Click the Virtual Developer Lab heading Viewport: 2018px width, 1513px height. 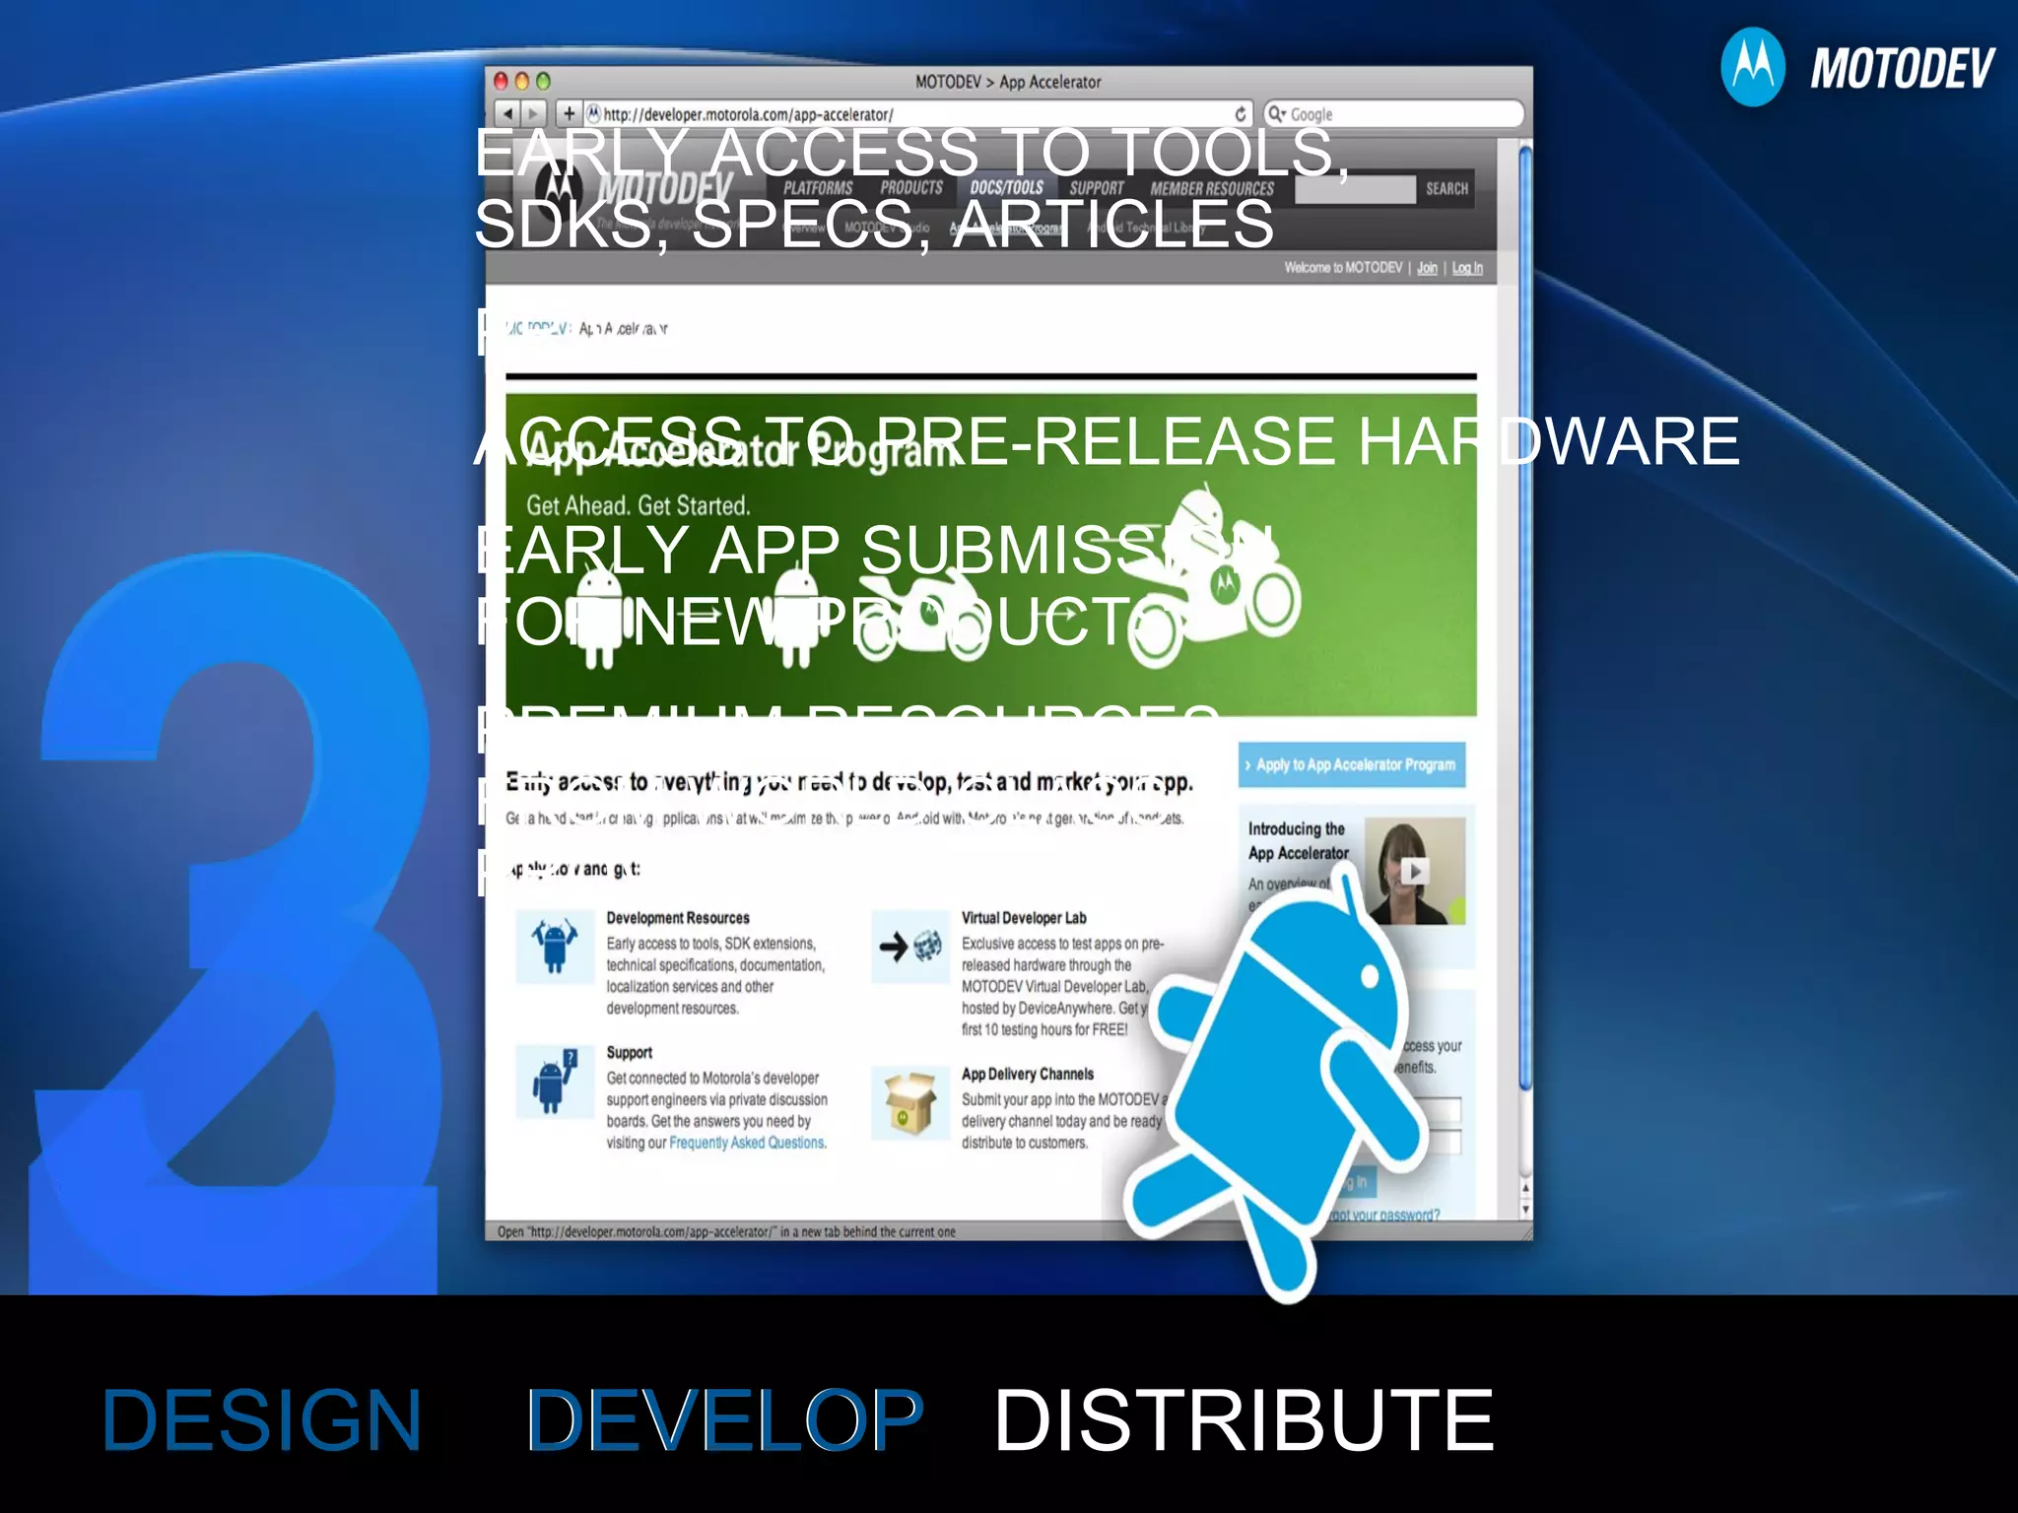click(x=1024, y=918)
